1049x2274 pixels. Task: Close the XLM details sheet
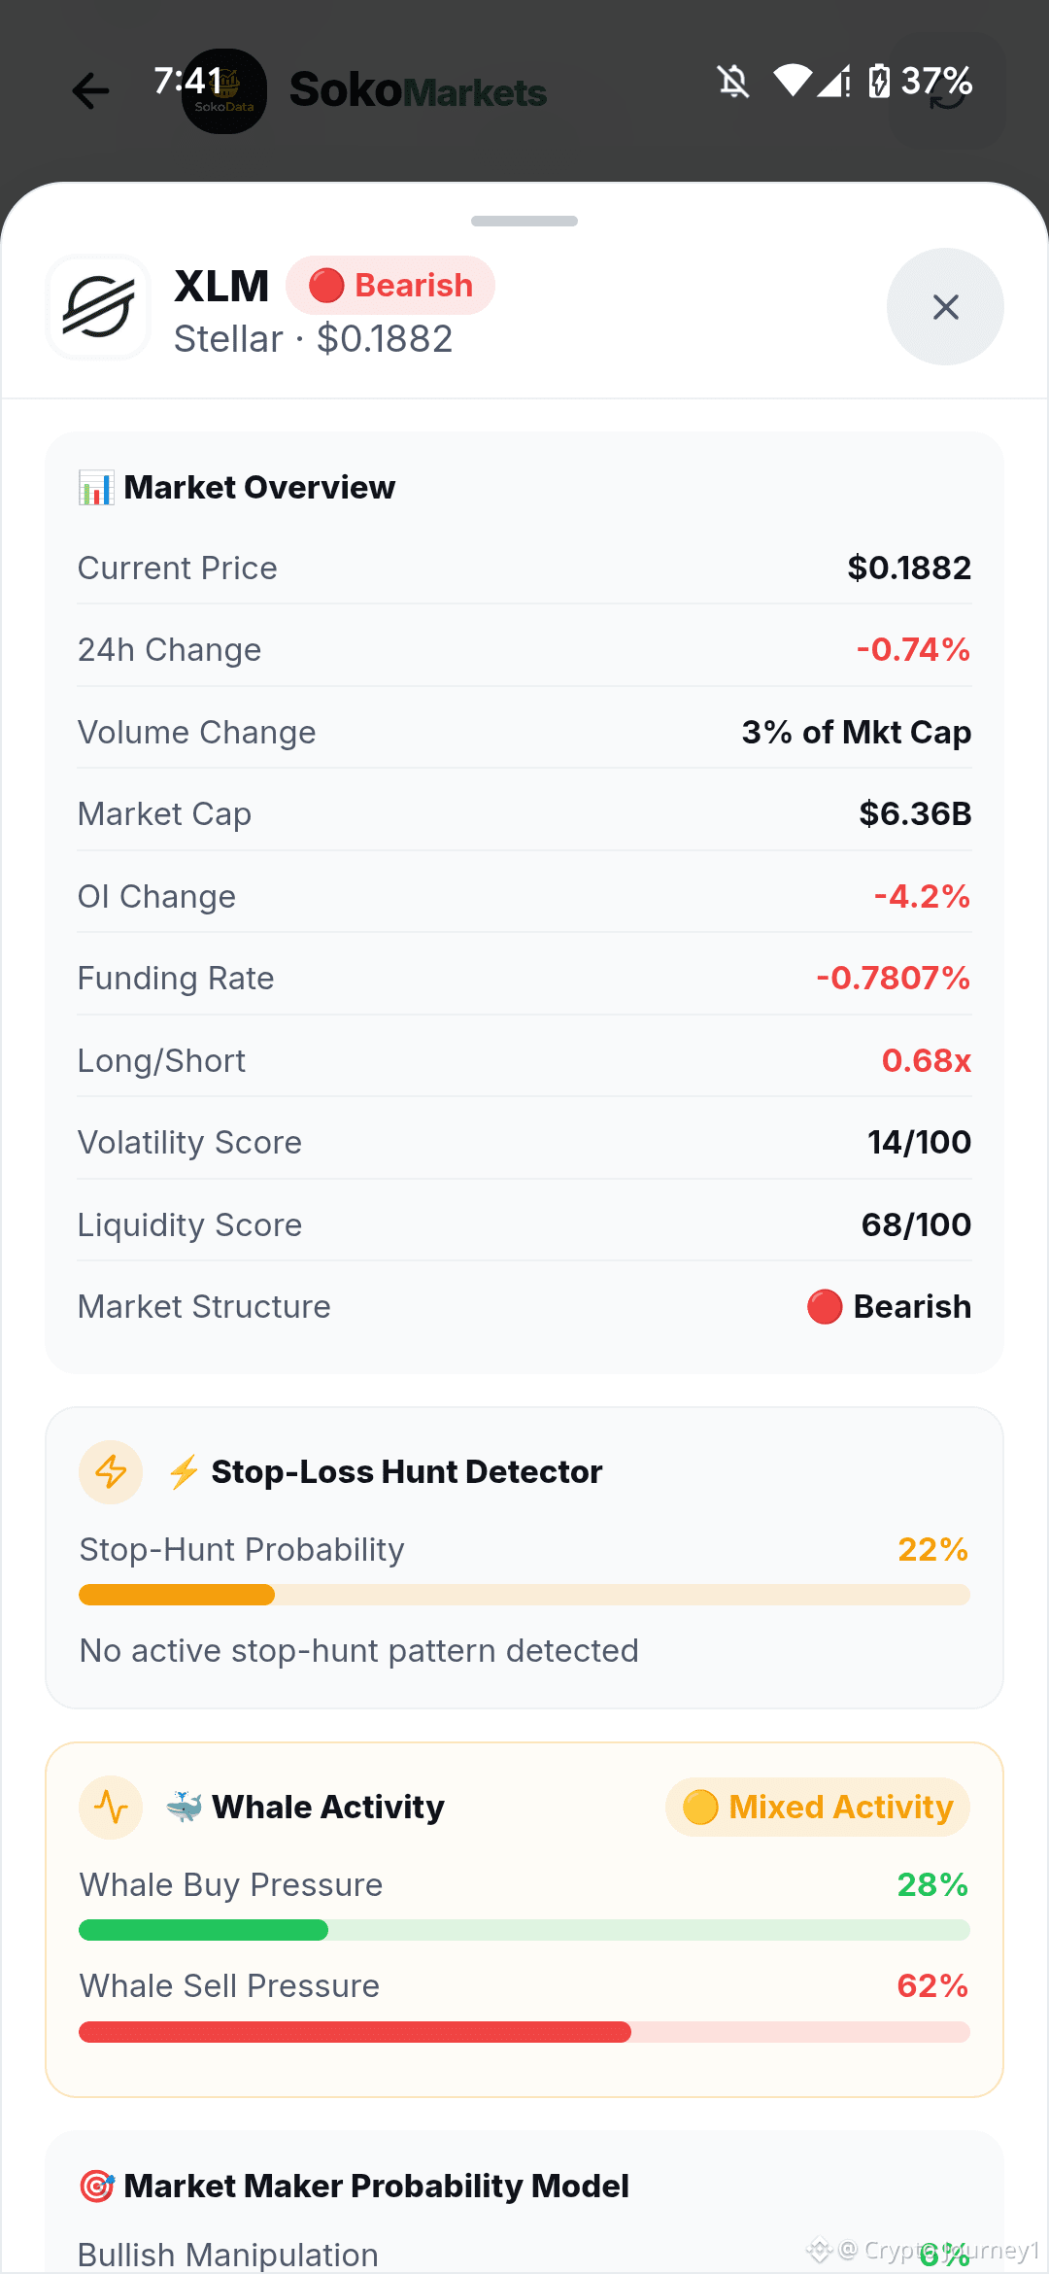(x=945, y=307)
